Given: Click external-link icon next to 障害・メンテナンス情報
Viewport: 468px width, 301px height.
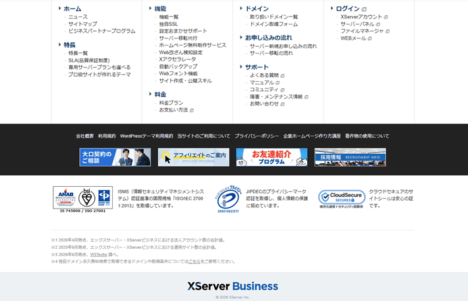Looking at the screenshot, I should point(307,97).
